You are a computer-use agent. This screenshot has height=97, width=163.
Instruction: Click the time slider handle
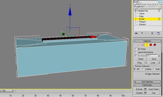click(6, 91)
